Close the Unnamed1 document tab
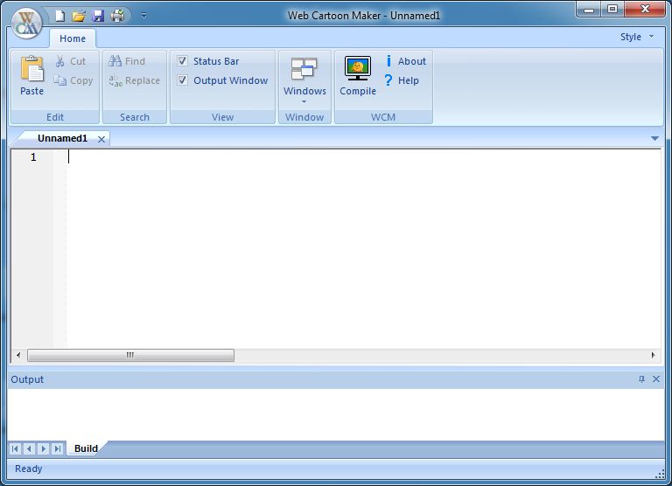The image size is (672, 486). coord(101,139)
